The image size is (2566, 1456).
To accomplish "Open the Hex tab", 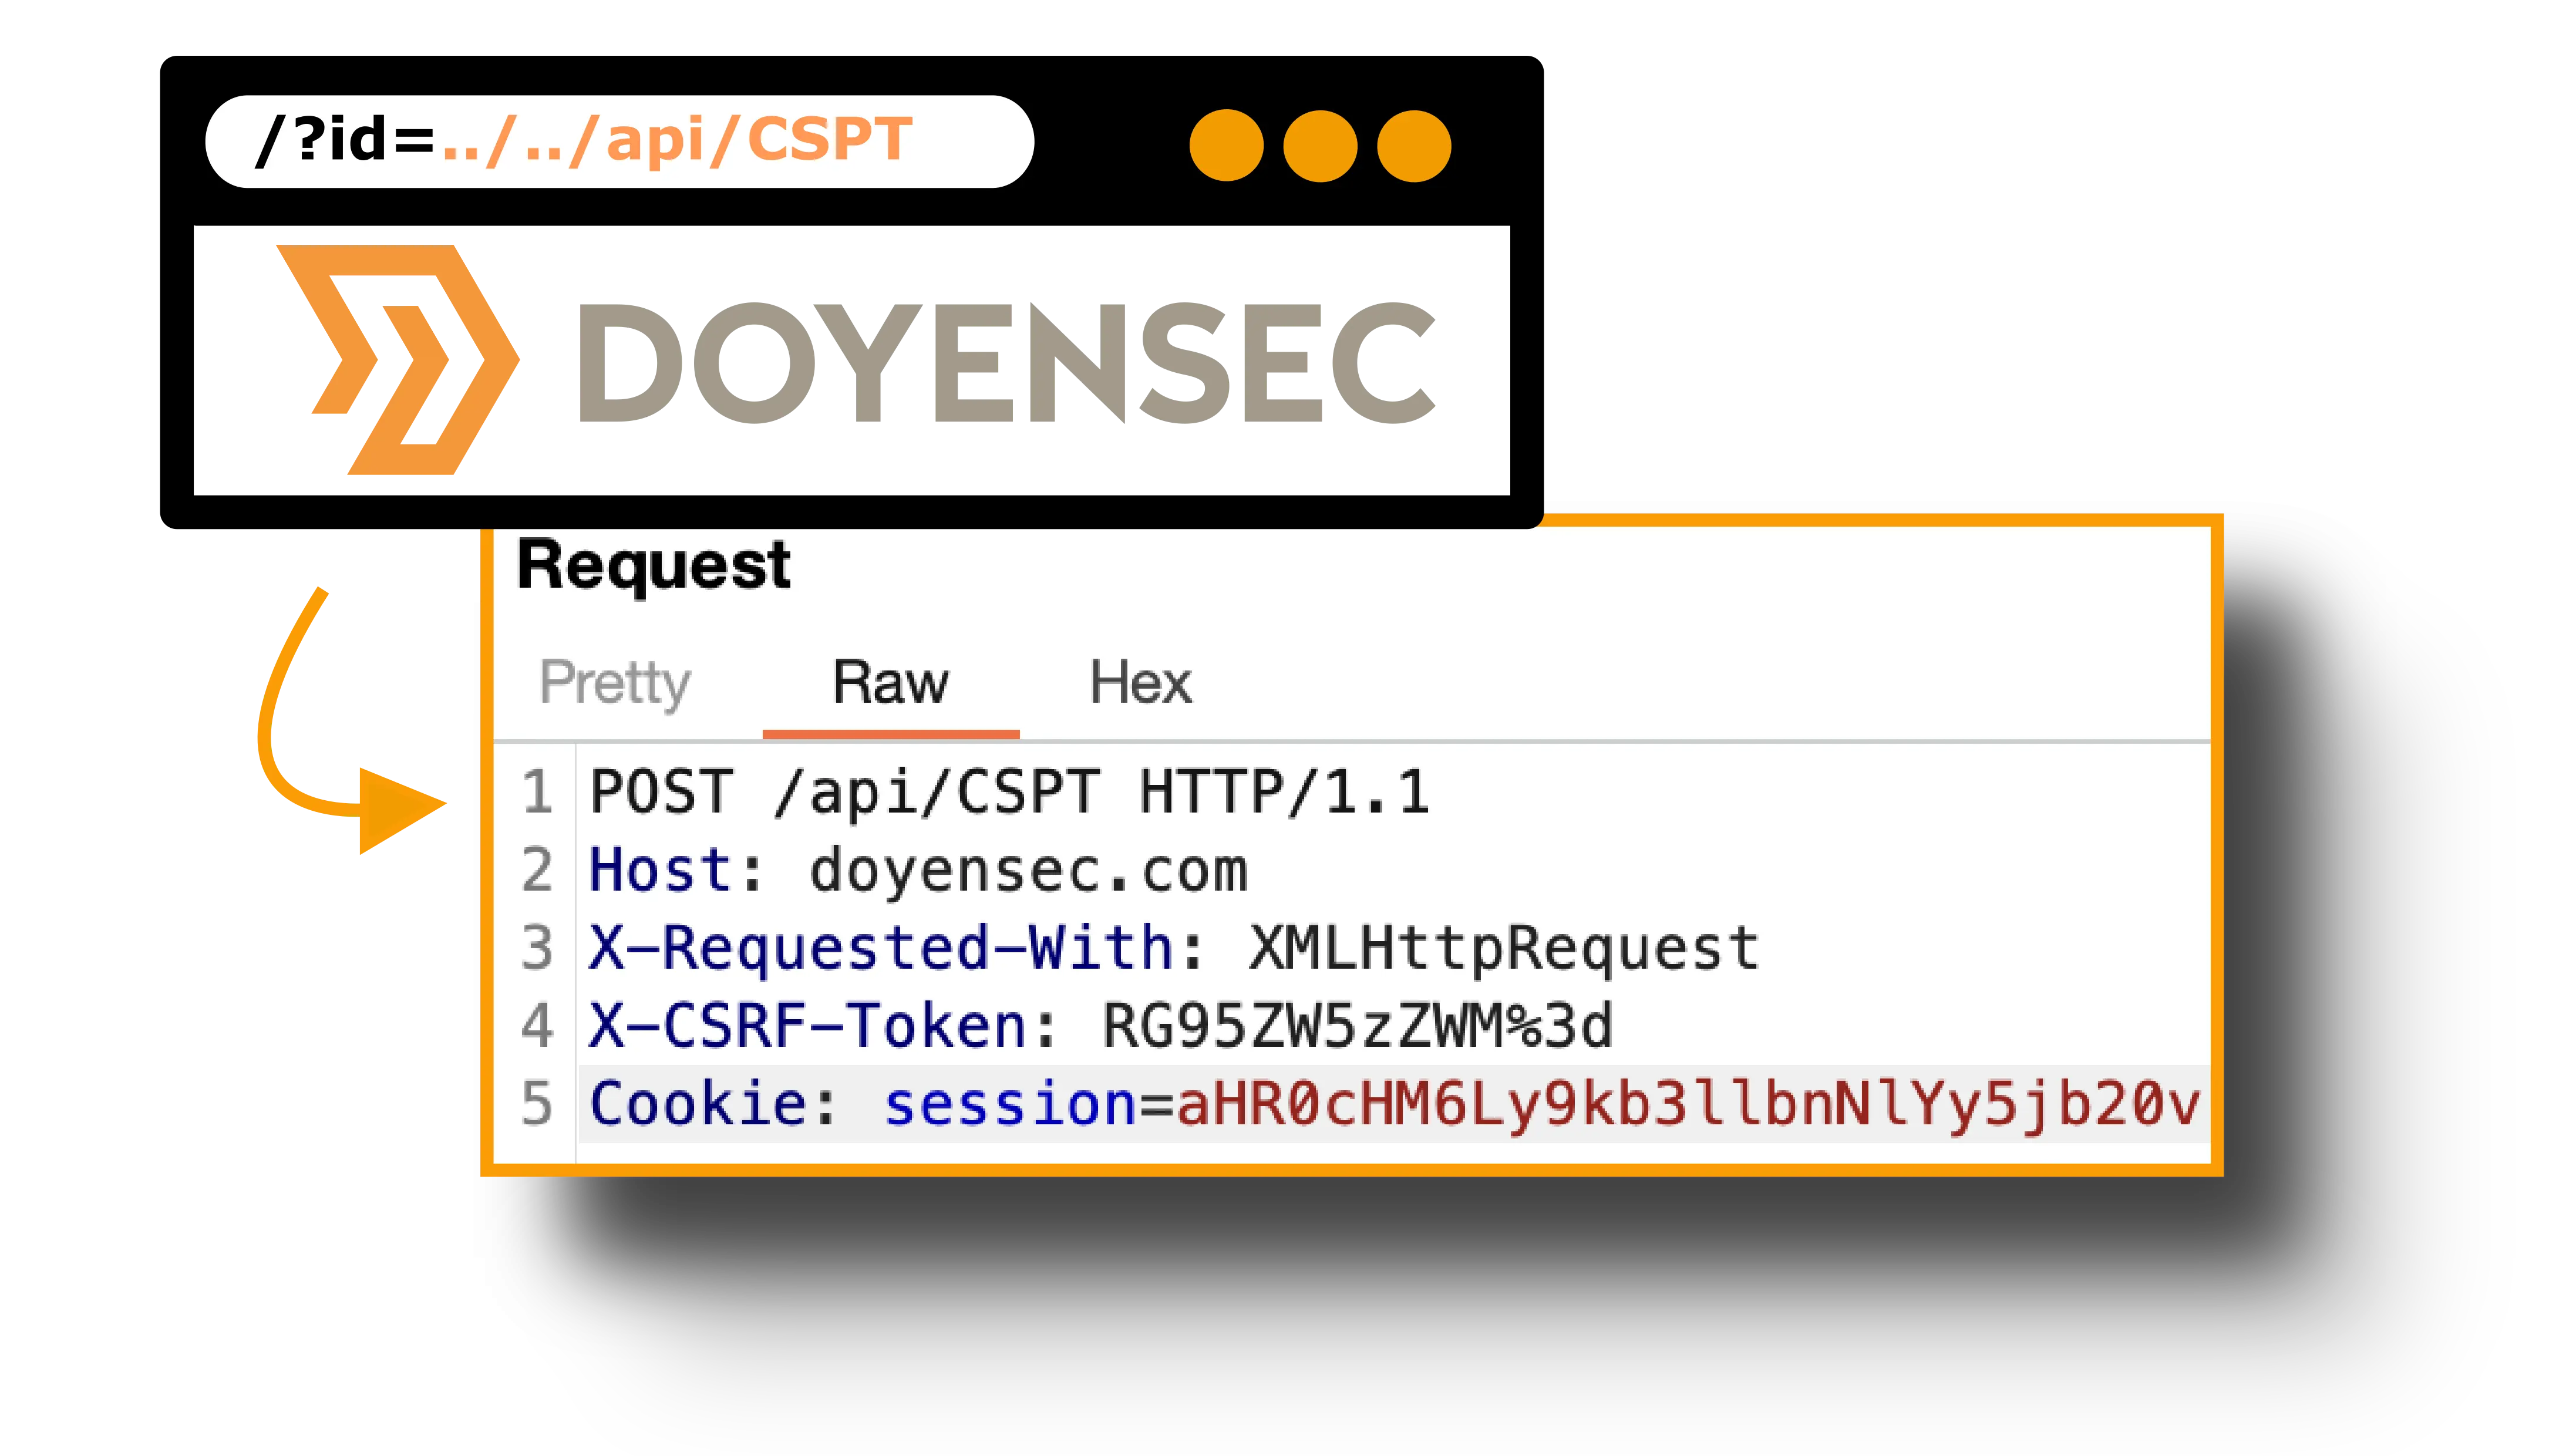I will [1140, 684].
